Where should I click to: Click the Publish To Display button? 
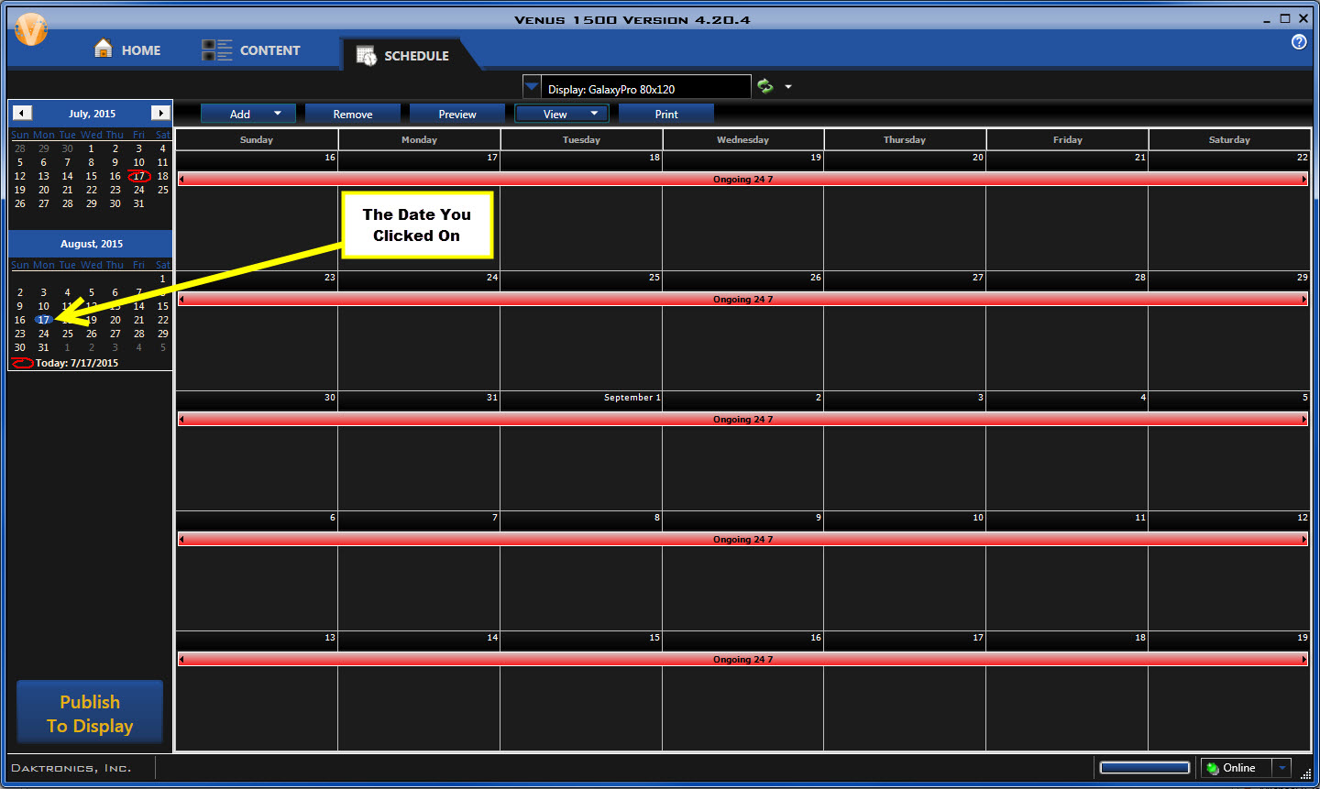90,713
